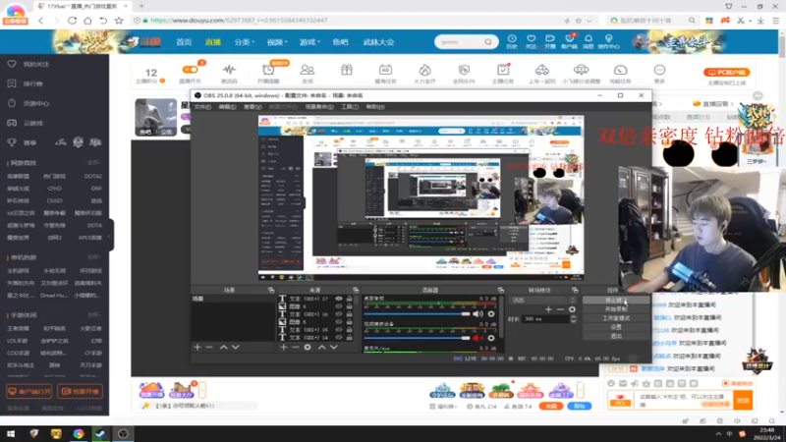Add a scene transition with plus icon
Image resolution: width=786 pixels, height=442 pixels.
point(548,309)
